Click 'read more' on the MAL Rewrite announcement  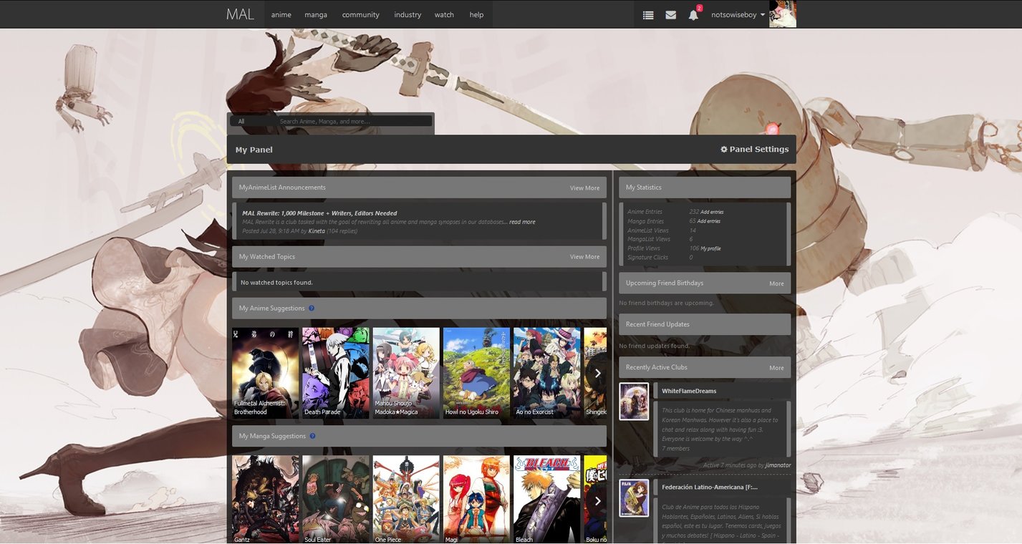point(522,221)
